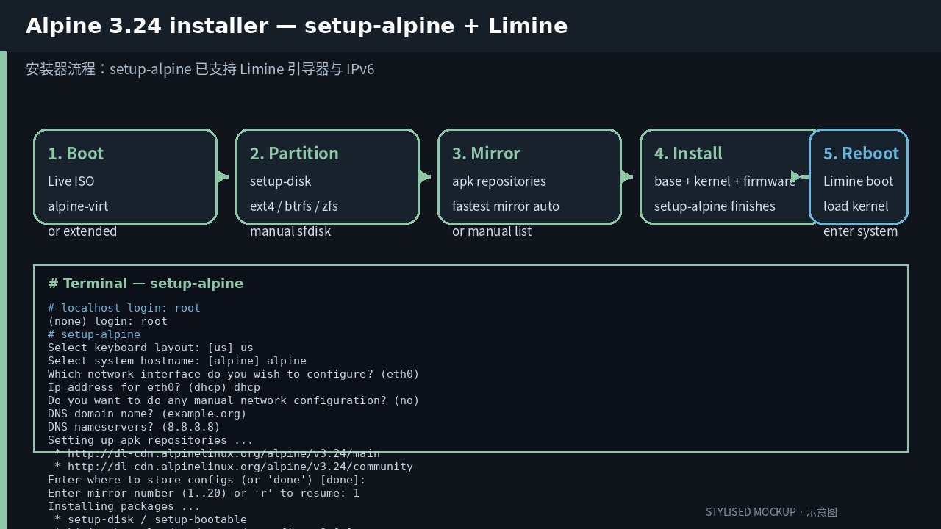
Task: Click the '# setup-alpine' command line
Action: pyautogui.click(x=94, y=334)
